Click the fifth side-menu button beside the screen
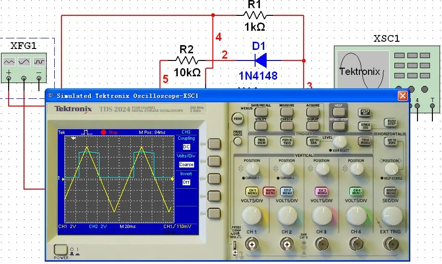Image resolution: width=442 pixels, height=264 pixels. (x=214, y=213)
